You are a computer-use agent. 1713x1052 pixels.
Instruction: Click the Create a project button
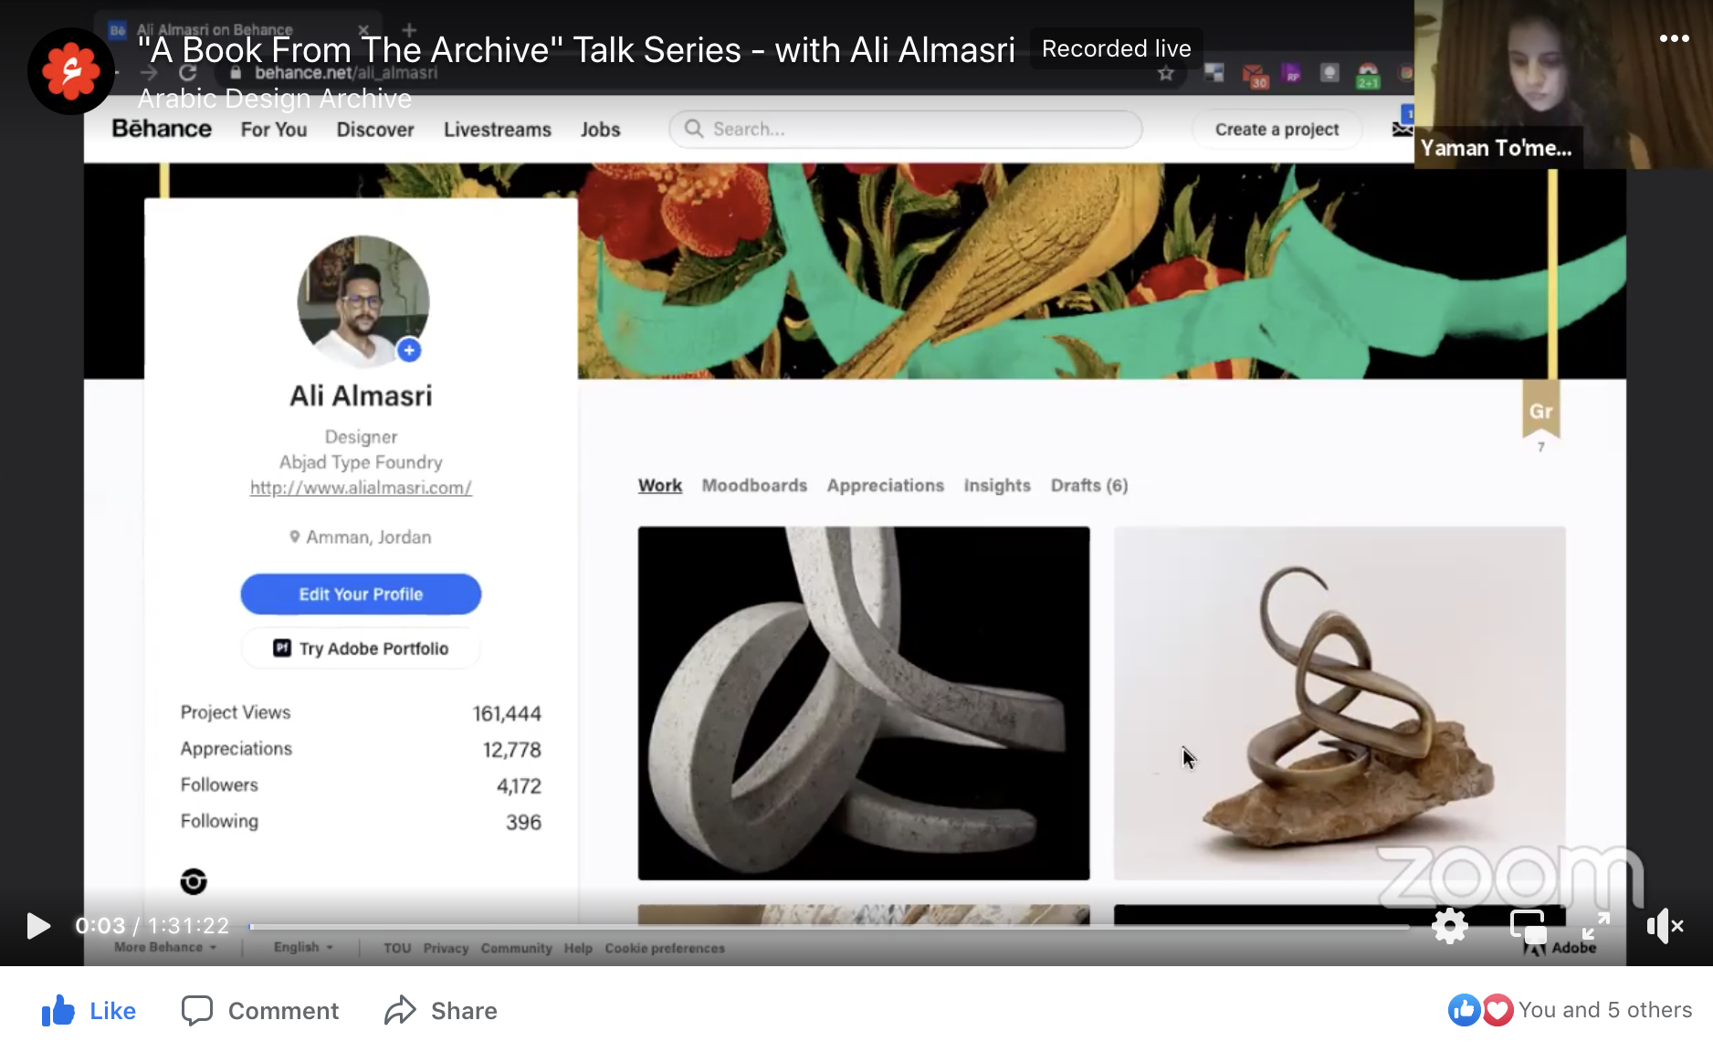coord(1277,130)
